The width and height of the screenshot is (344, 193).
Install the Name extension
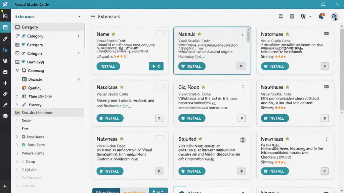coord(108,66)
